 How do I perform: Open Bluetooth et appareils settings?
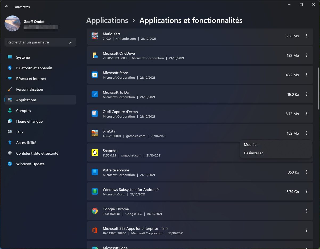(x=40, y=68)
